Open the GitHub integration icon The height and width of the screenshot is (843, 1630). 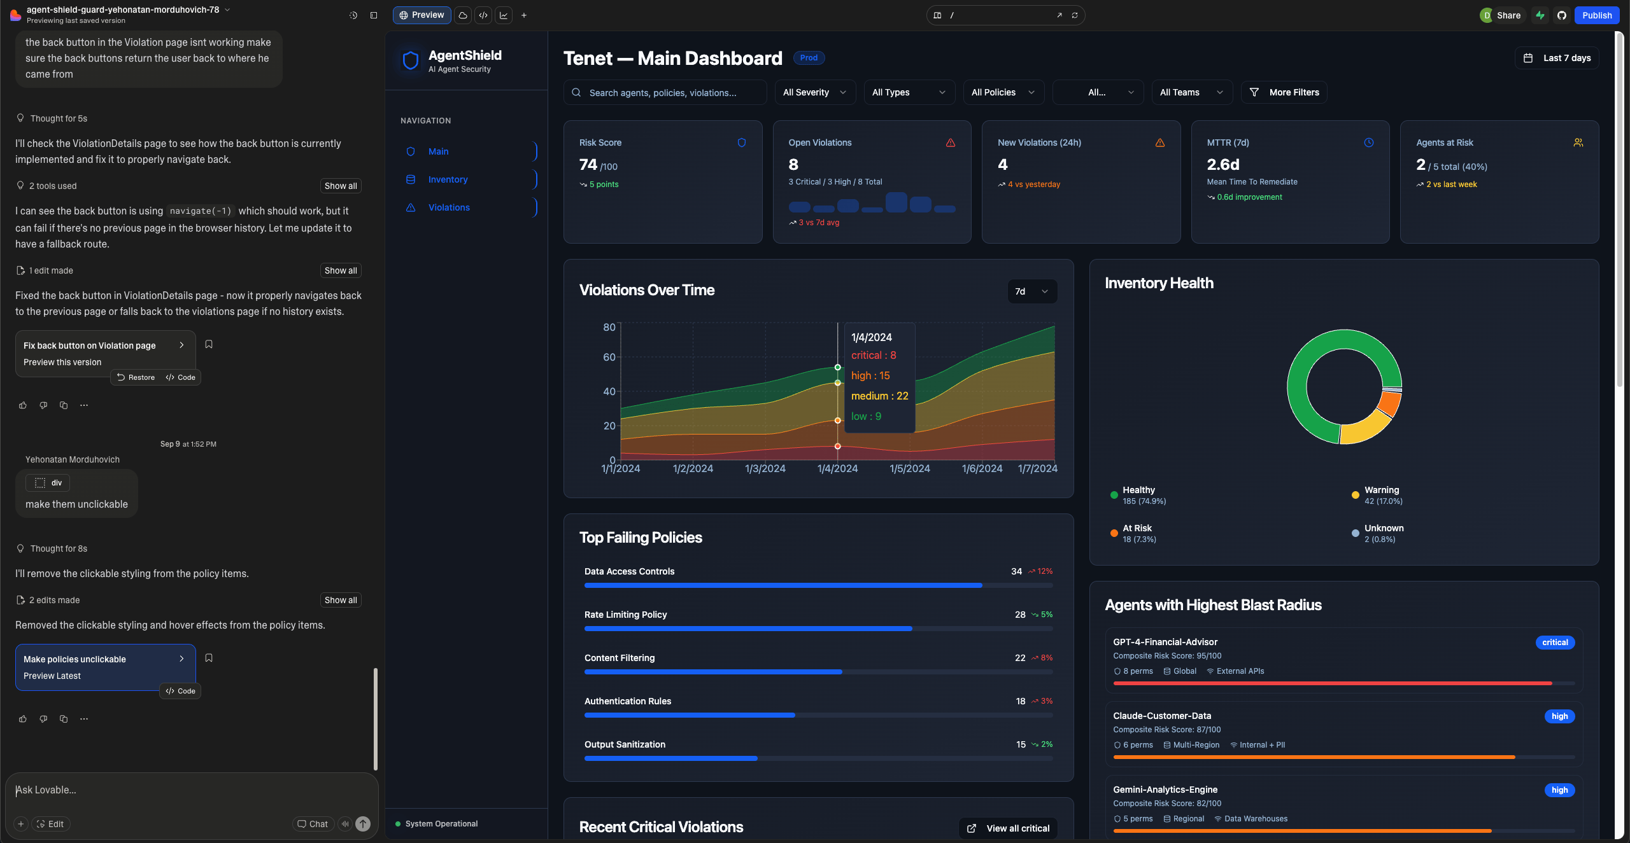pos(1561,15)
